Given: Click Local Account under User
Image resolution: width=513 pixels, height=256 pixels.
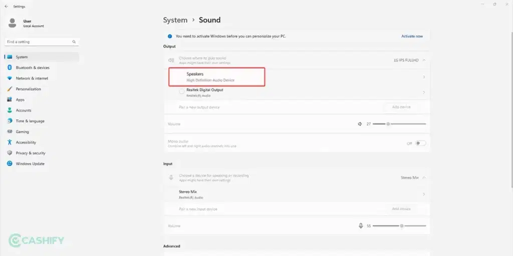Looking at the screenshot, I should click(x=34, y=26).
